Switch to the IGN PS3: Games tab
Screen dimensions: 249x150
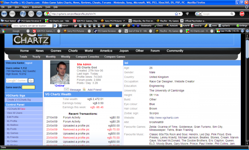click(46, 31)
